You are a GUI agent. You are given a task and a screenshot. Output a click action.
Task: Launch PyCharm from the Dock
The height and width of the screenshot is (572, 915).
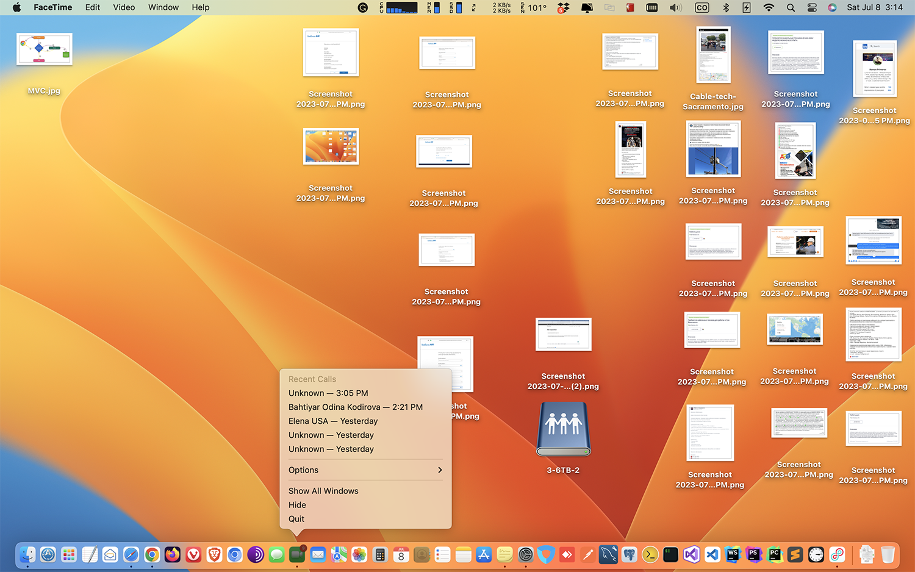pos(774,554)
